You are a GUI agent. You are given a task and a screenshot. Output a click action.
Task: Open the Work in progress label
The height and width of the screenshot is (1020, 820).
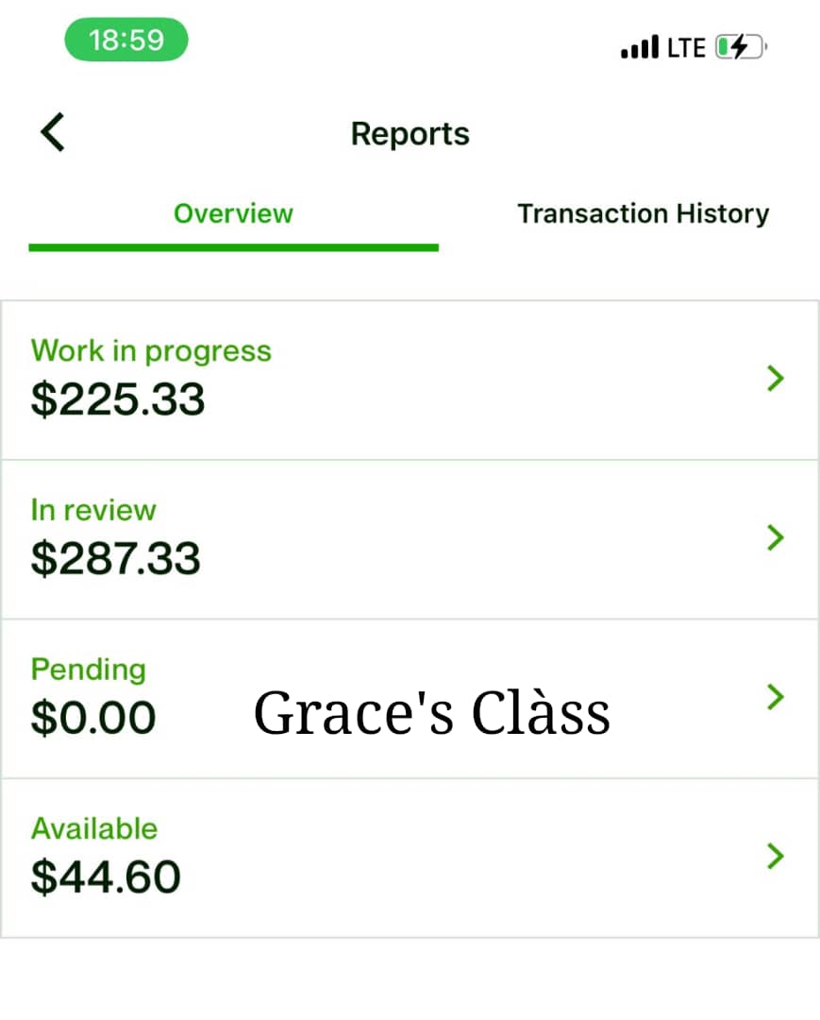(151, 352)
